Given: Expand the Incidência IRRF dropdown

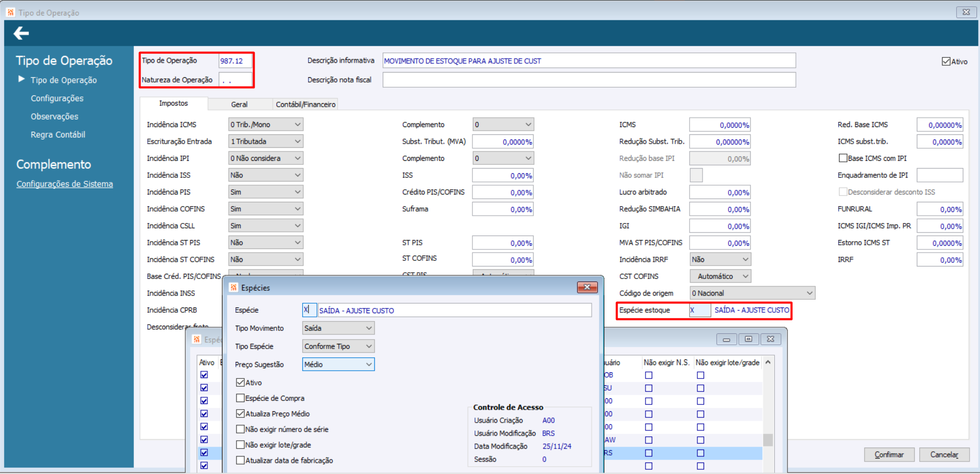Looking at the screenshot, I should (720, 259).
